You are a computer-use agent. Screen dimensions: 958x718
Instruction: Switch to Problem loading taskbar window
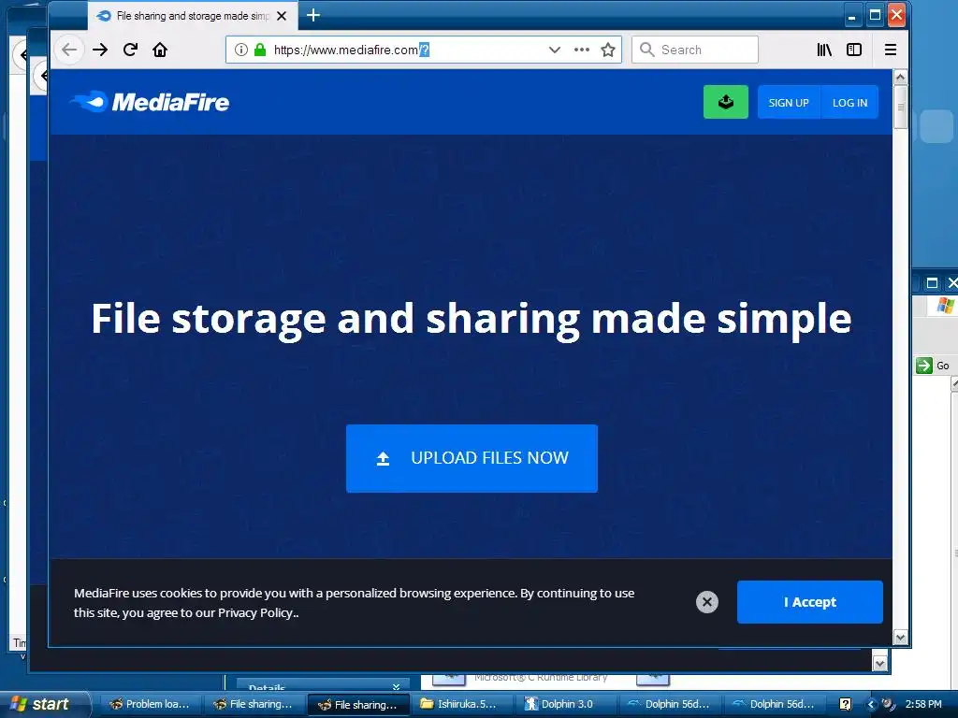[x=150, y=704]
